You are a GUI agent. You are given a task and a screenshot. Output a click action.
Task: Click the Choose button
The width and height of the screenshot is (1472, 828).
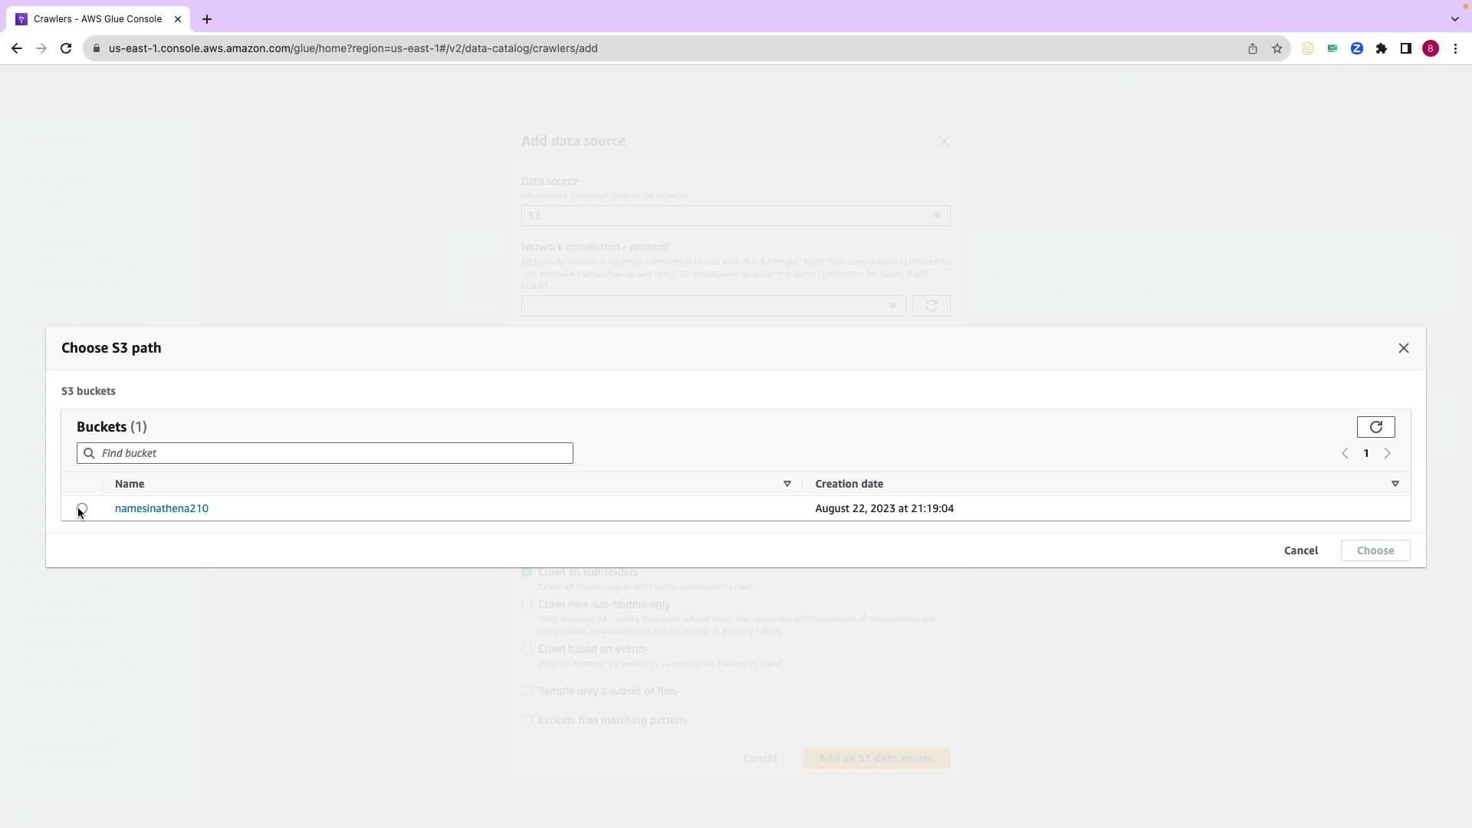pos(1375,550)
